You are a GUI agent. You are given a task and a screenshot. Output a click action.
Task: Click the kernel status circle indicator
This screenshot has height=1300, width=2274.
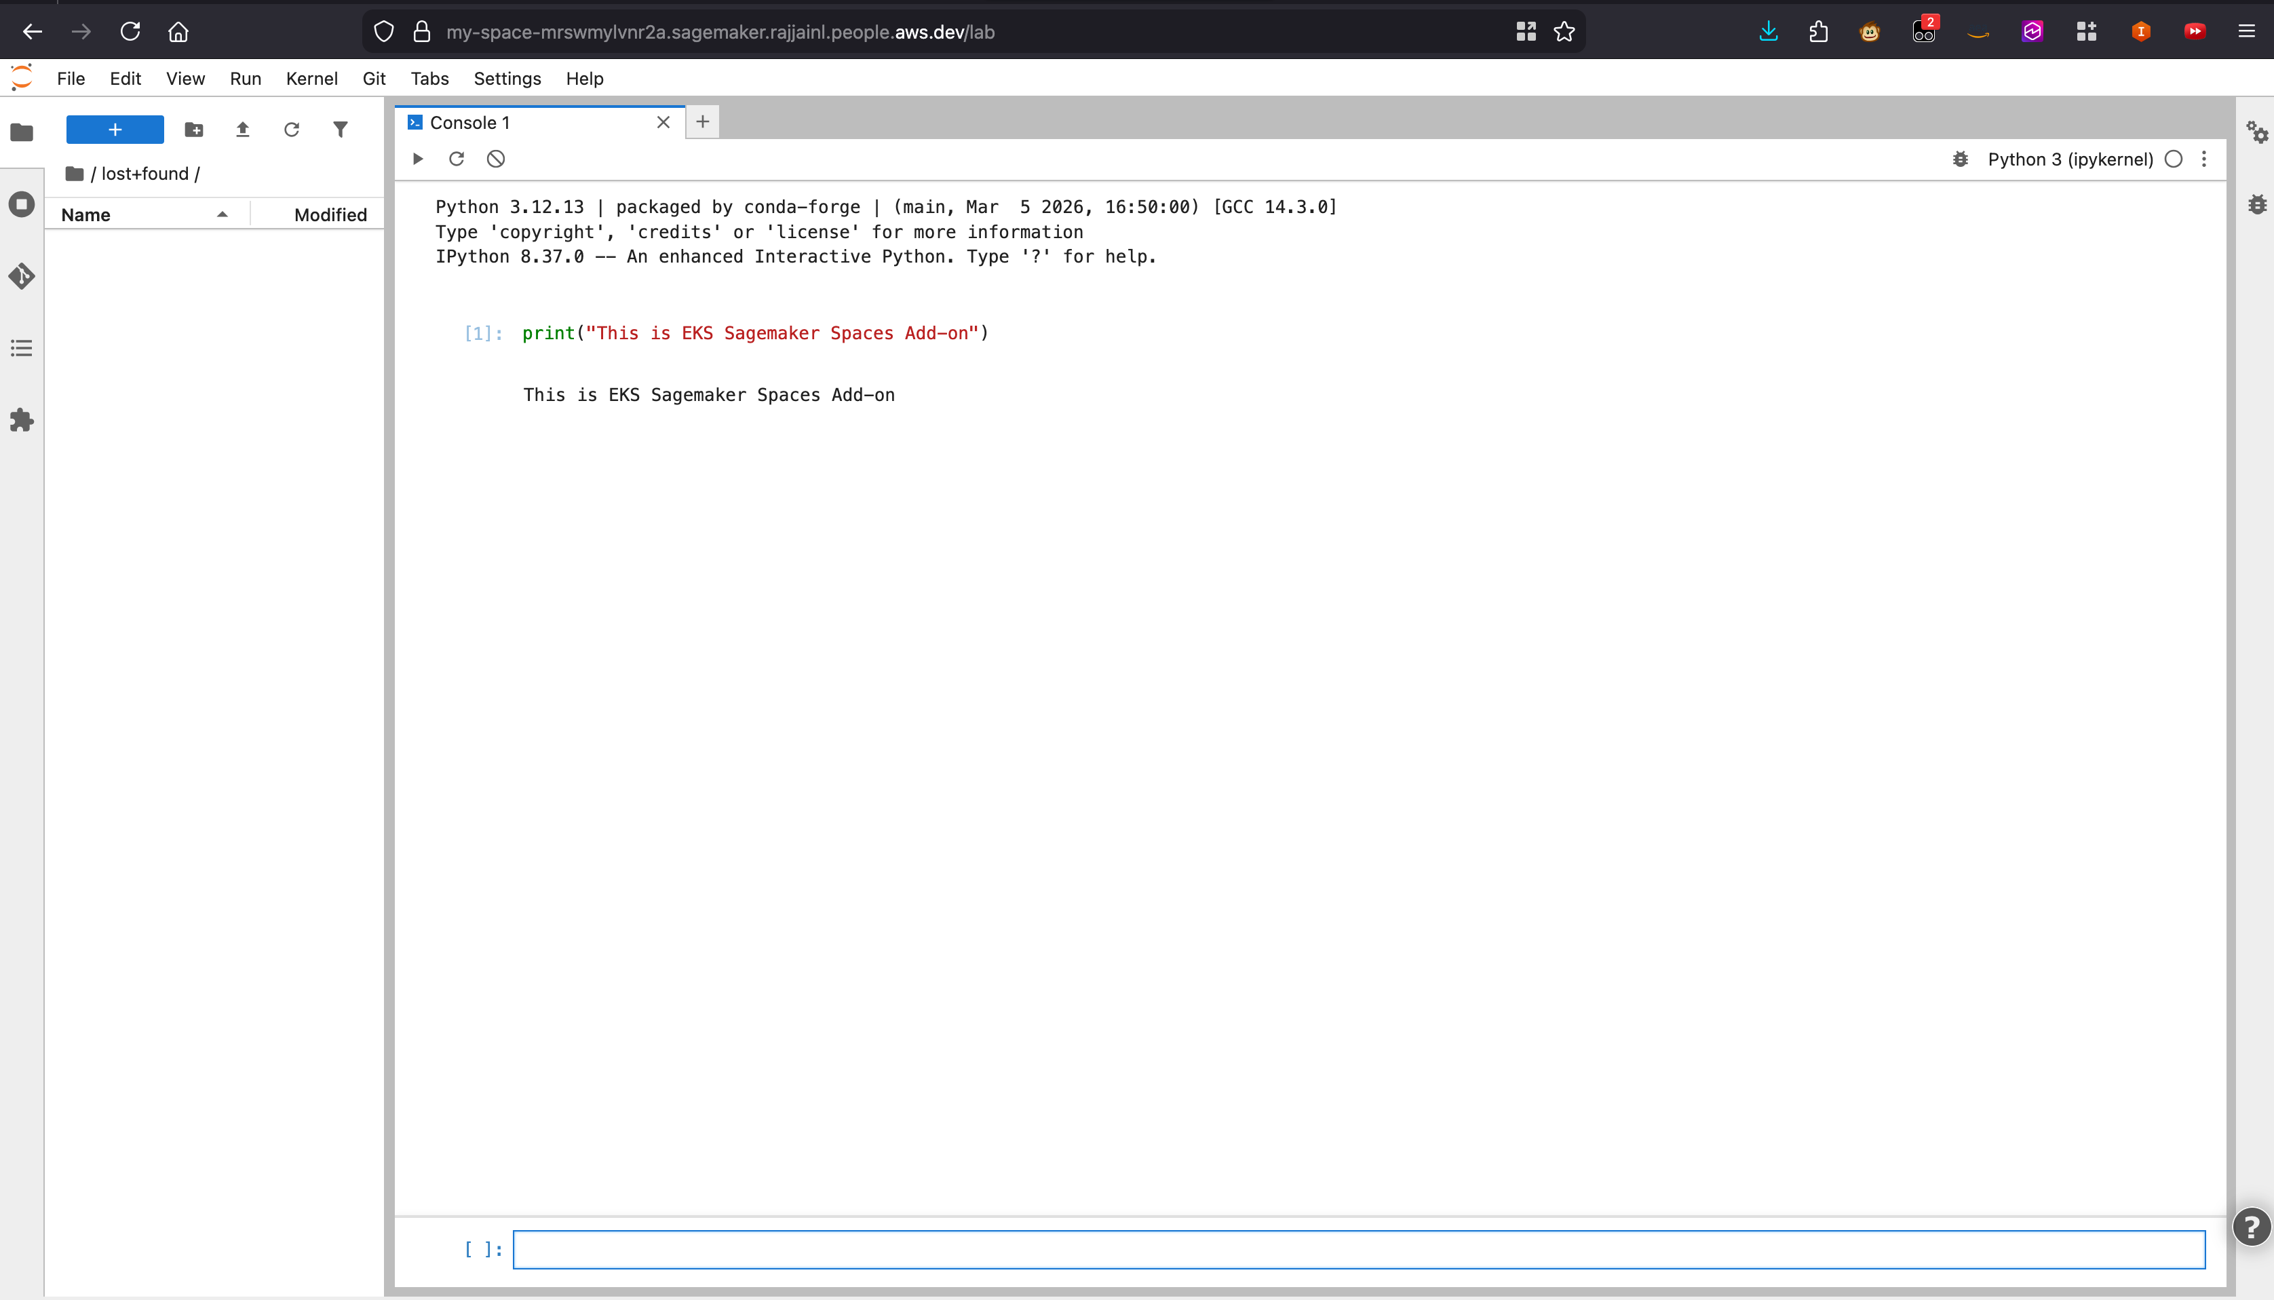click(2174, 159)
